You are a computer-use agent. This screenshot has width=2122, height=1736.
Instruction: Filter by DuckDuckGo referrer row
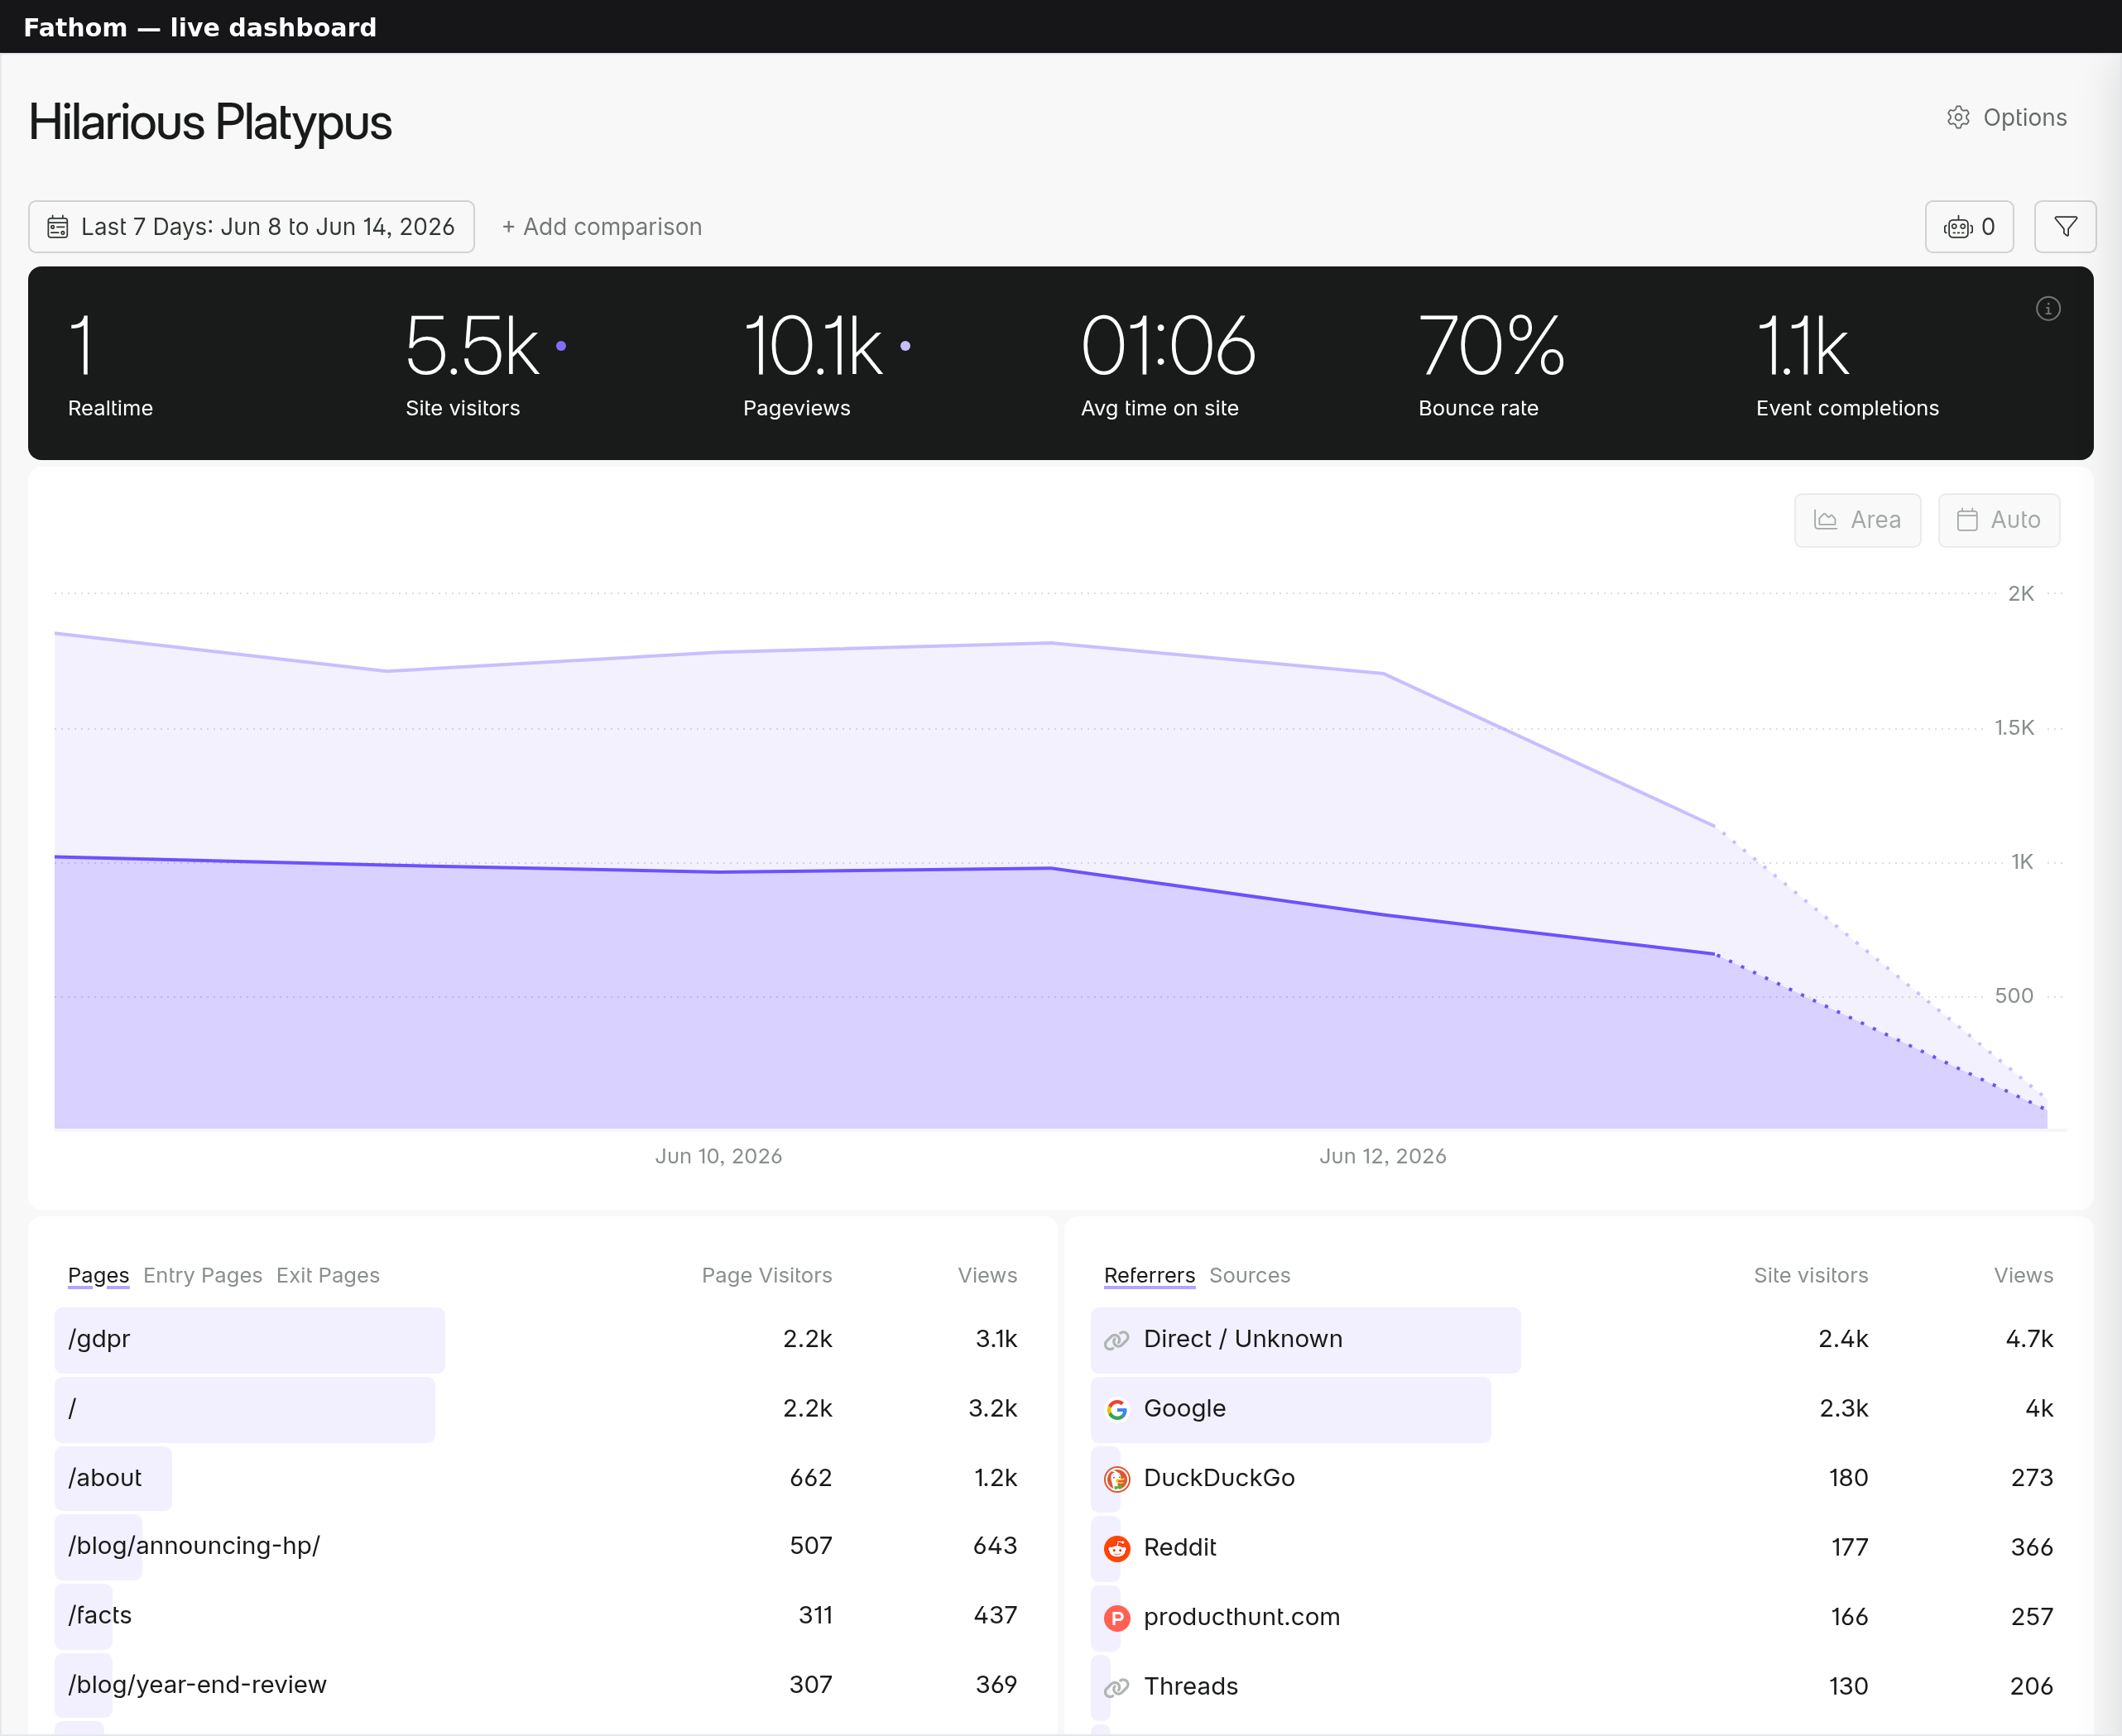pos(1578,1478)
